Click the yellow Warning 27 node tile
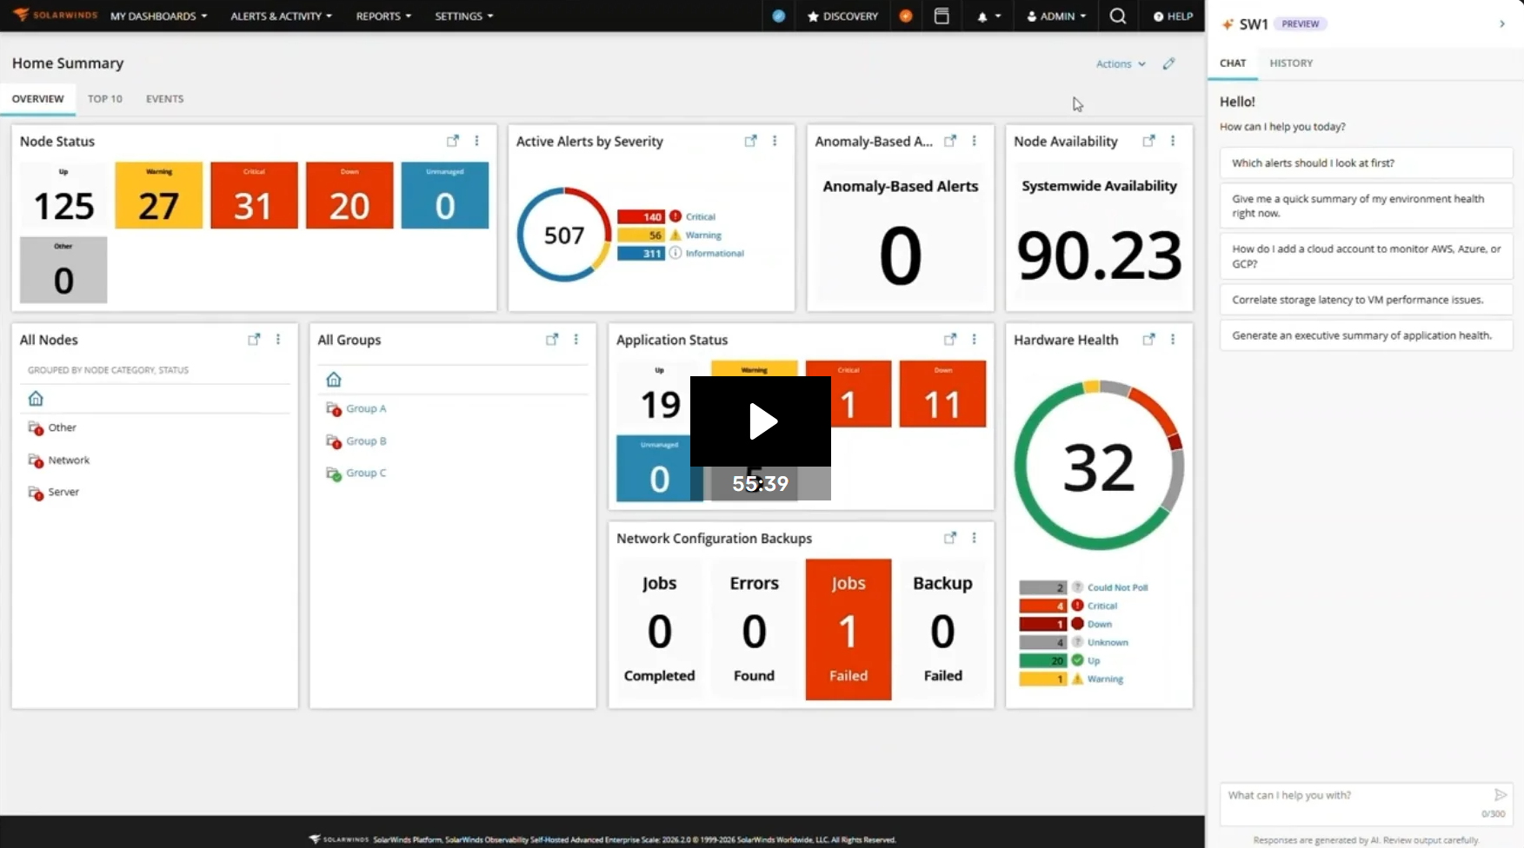Image resolution: width=1524 pixels, height=848 pixels. [x=159, y=195]
